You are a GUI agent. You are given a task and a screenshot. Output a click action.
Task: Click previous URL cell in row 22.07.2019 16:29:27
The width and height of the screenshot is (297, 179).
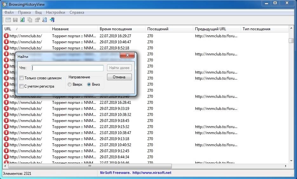(216, 36)
